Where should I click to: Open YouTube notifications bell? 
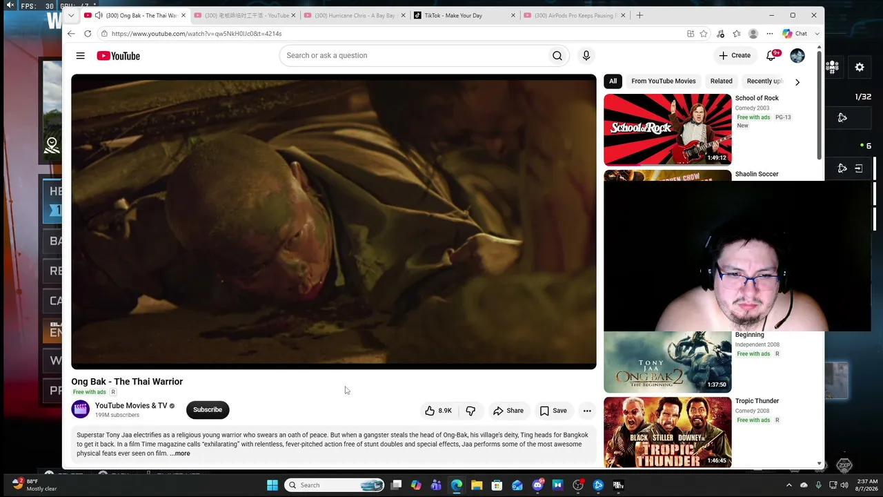[x=771, y=56]
